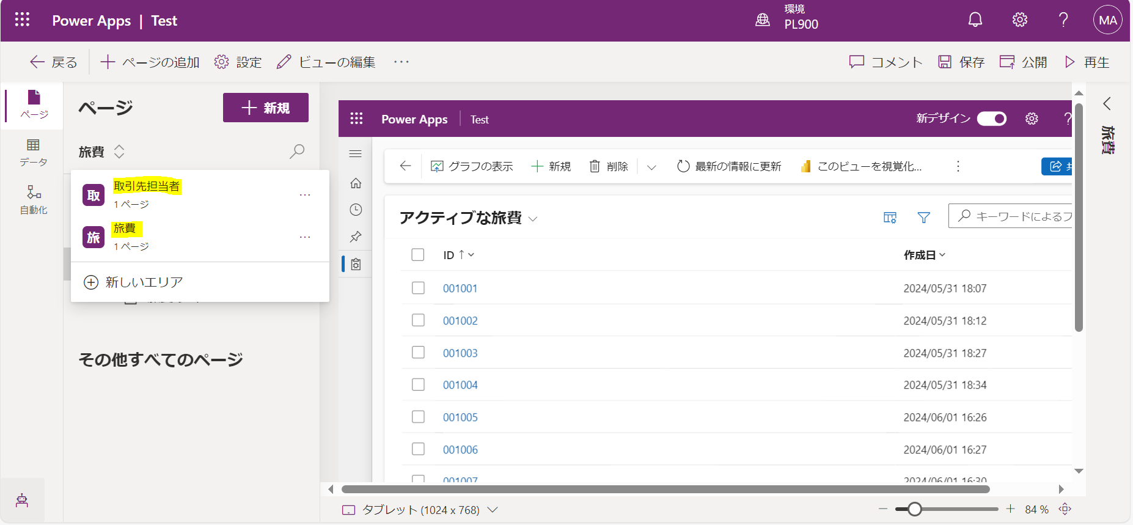
Task: Check the row 001001 checkbox
Action: (x=418, y=288)
